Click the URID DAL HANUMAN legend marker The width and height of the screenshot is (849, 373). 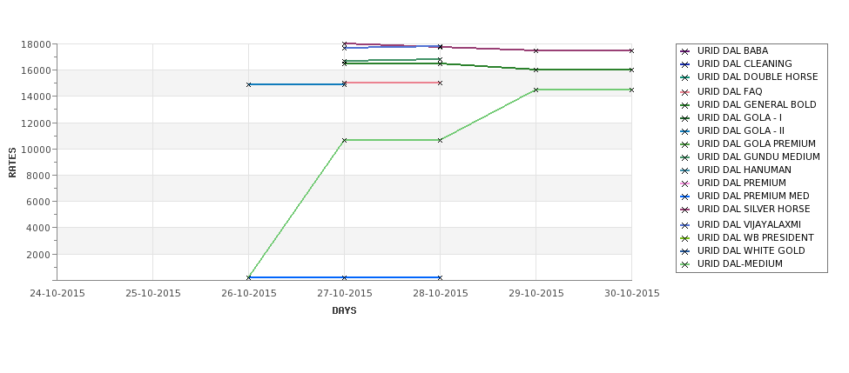point(685,170)
